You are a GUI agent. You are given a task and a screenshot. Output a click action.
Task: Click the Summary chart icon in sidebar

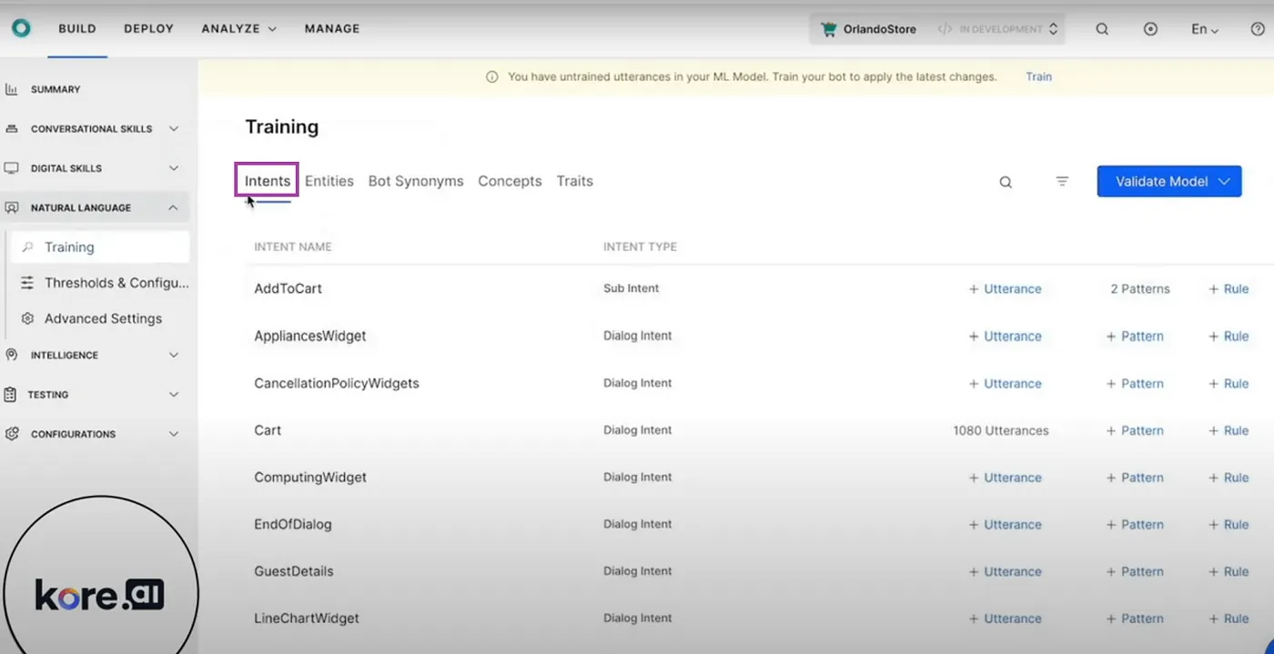11,89
